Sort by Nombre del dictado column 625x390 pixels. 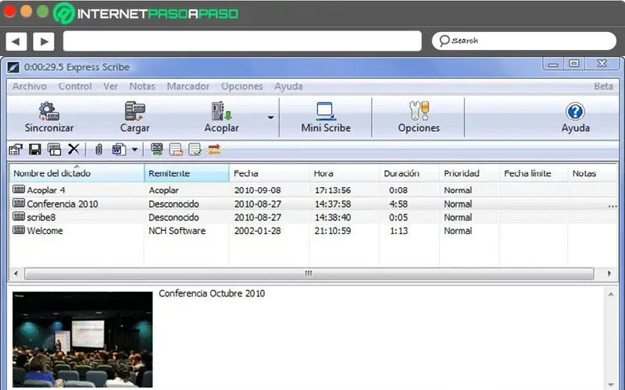click(77, 173)
